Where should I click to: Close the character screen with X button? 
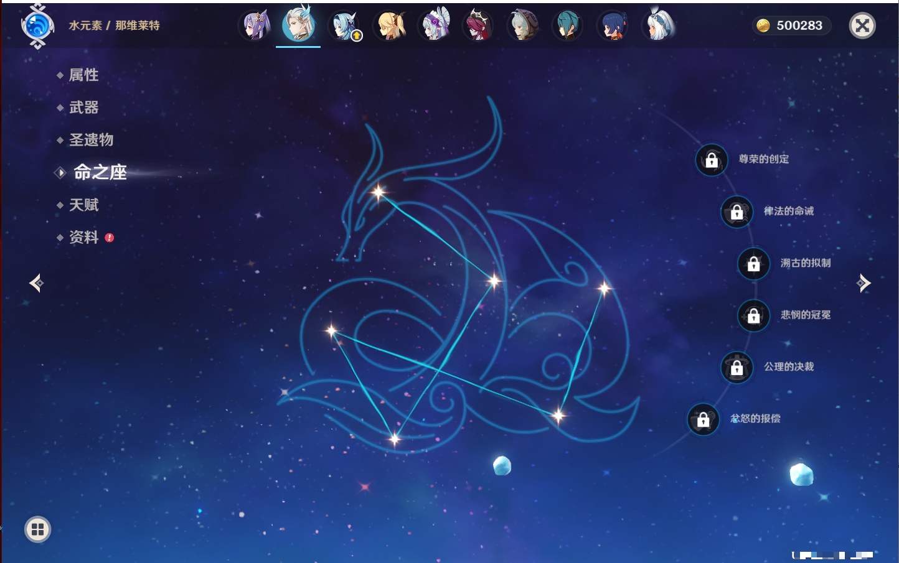pyautogui.click(x=862, y=26)
